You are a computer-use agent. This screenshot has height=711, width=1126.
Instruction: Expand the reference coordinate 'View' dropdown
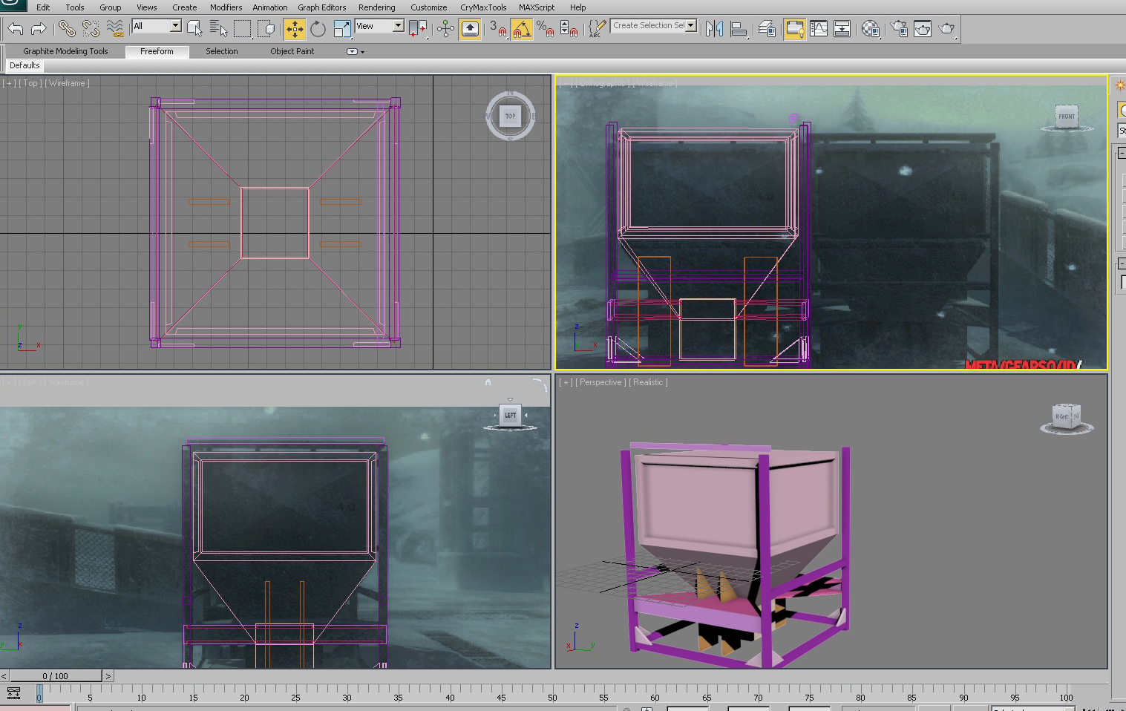pos(398,26)
